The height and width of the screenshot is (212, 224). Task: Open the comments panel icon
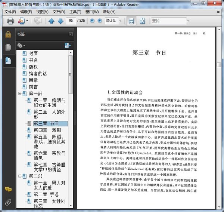[8, 190]
